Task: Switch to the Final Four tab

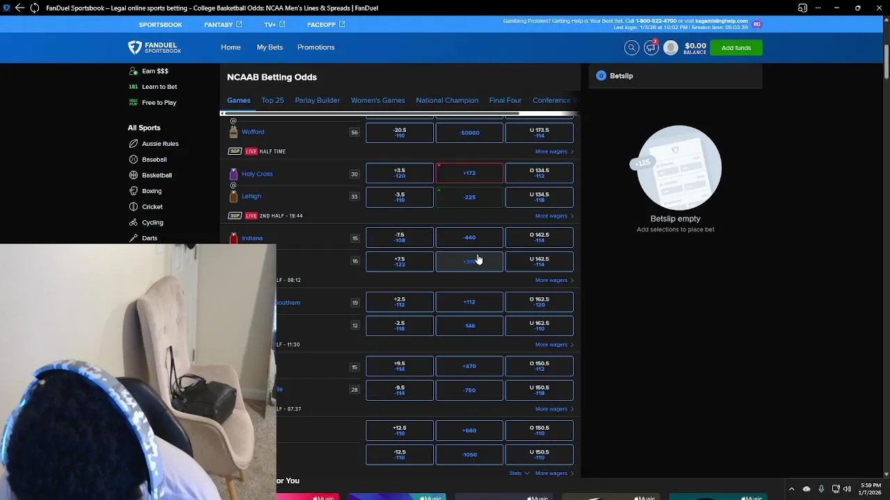Action: [x=505, y=100]
